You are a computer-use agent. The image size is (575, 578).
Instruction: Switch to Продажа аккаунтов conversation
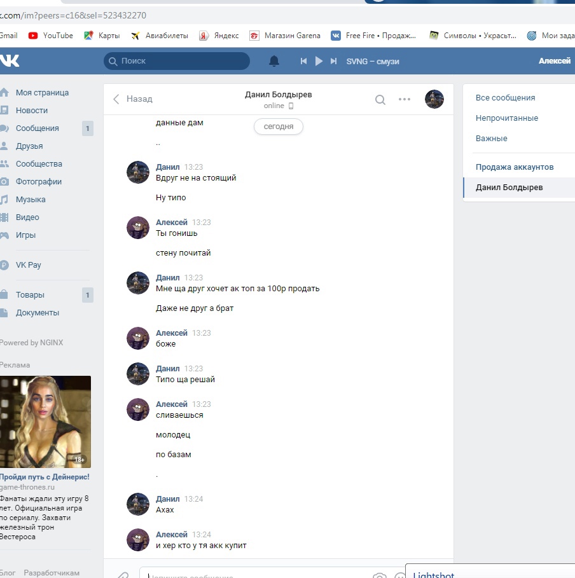coord(514,167)
